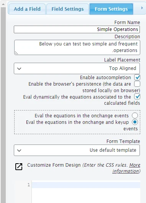
Task: Click the scroll-up arrow of the panel scrollbar
Action: click(3, 5)
